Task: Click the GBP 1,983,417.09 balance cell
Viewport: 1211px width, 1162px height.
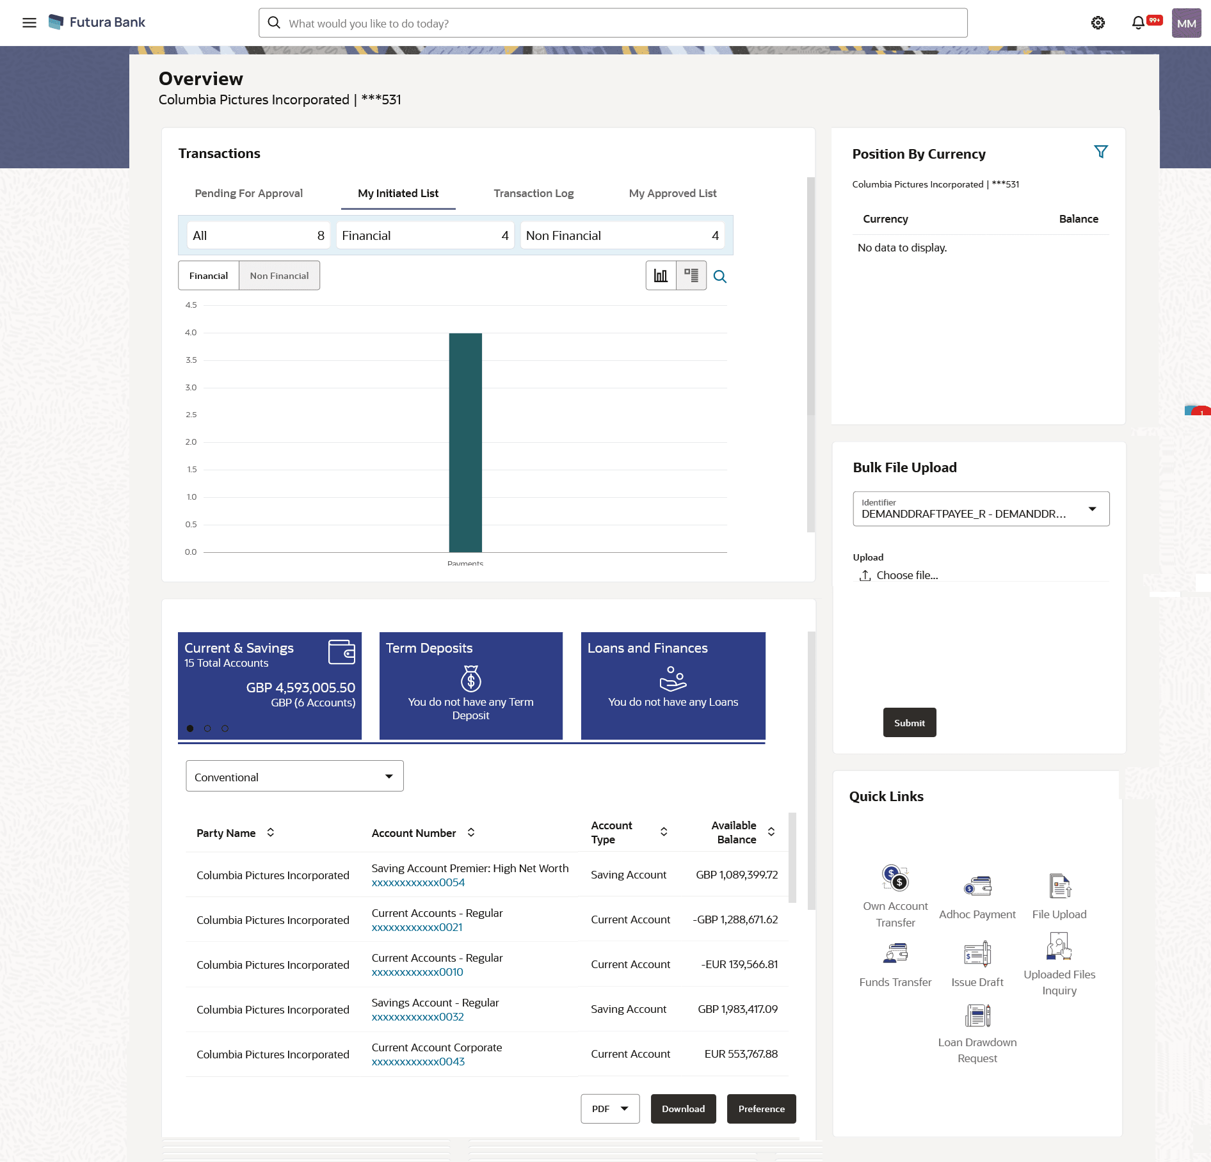Action: [x=737, y=1009]
